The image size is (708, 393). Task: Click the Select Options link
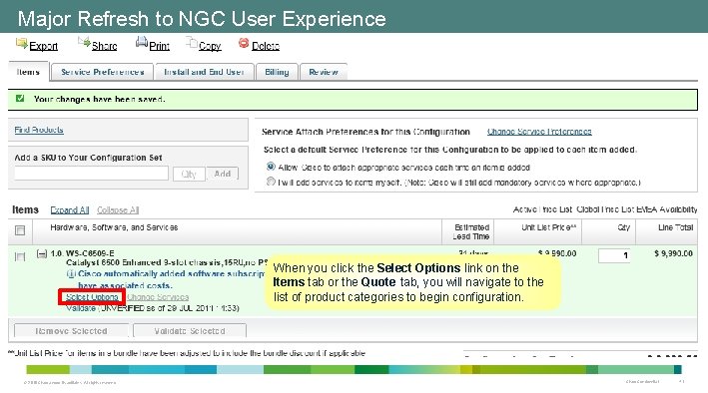[92, 297]
